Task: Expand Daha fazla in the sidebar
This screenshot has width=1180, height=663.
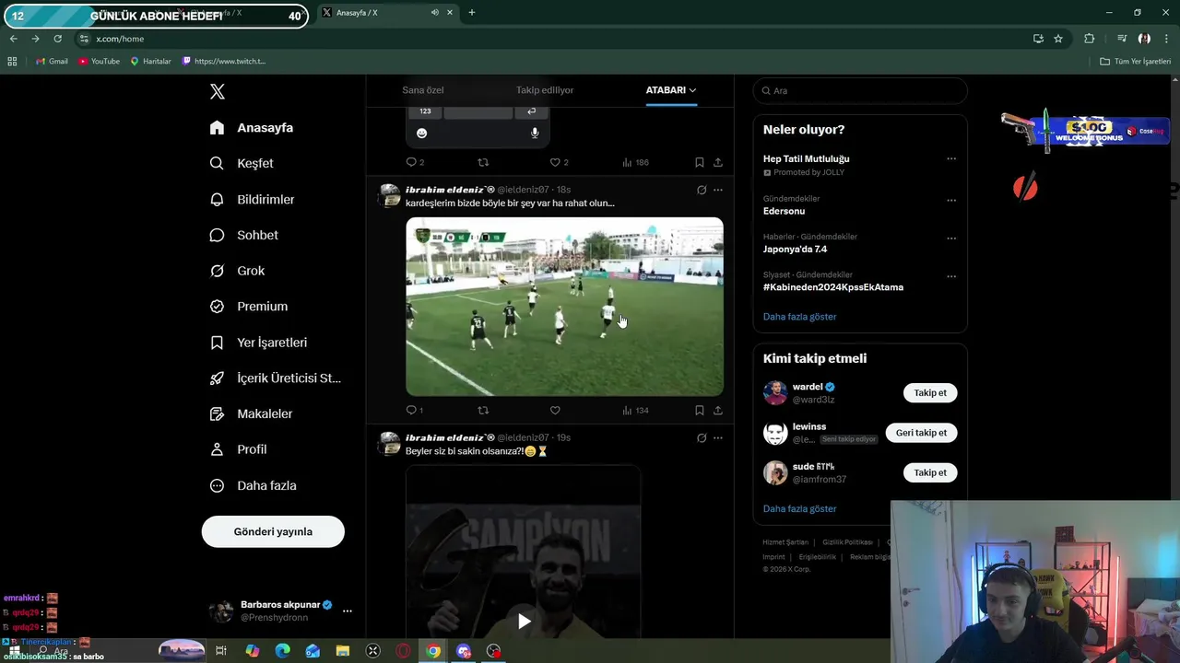Action: (253, 485)
